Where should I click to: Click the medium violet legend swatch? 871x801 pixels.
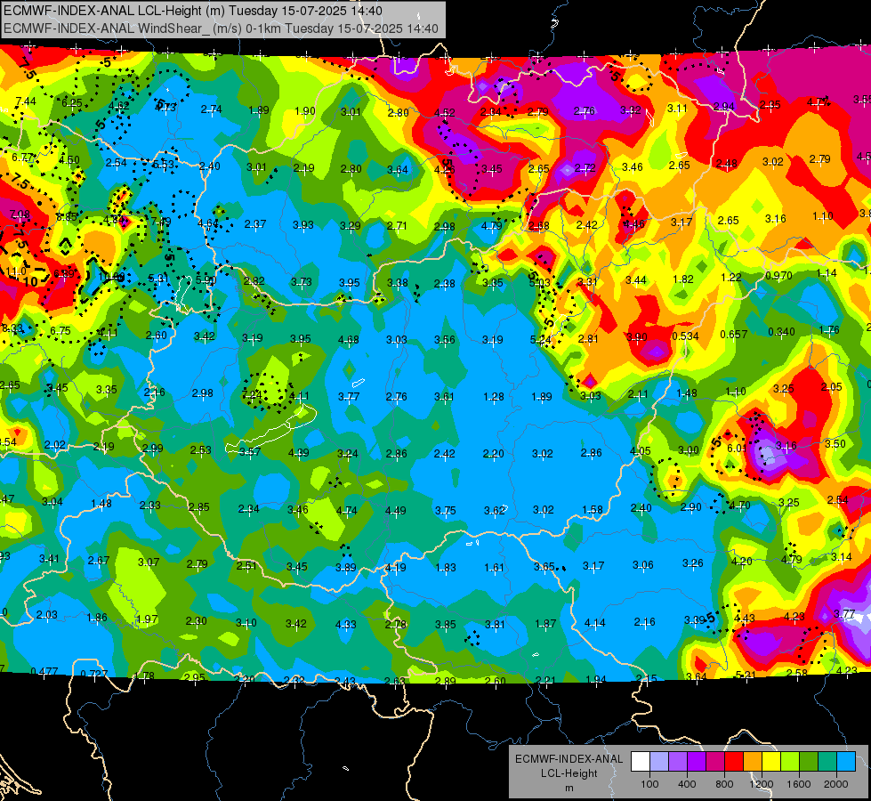678,762
